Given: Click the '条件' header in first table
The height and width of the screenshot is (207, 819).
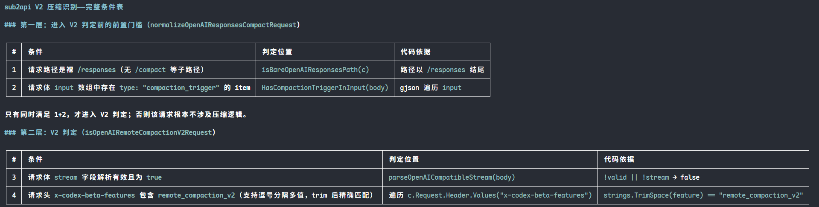Looking at the screenshot, I should pos(35,52).
